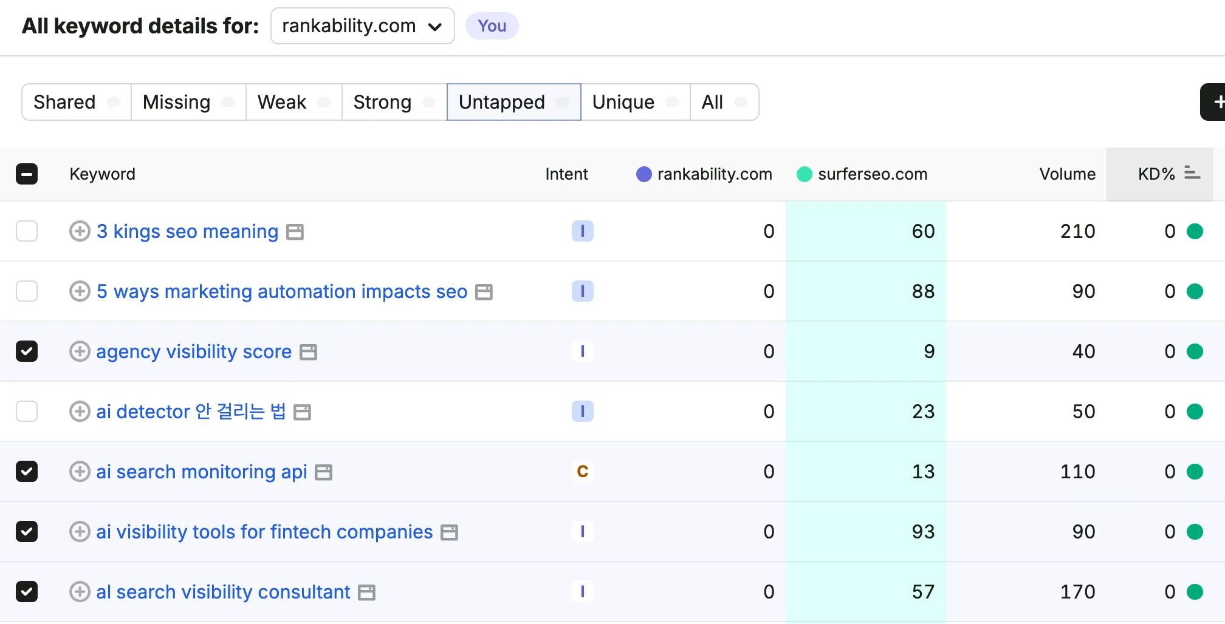Uncheck 'ai visibility tools for fintech companies' checkbox
The image size is (1225, 624).
pos(27,532)
